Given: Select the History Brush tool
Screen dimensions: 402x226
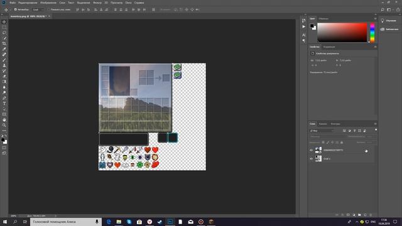Looking at the screenshot, I should [4, 71].
